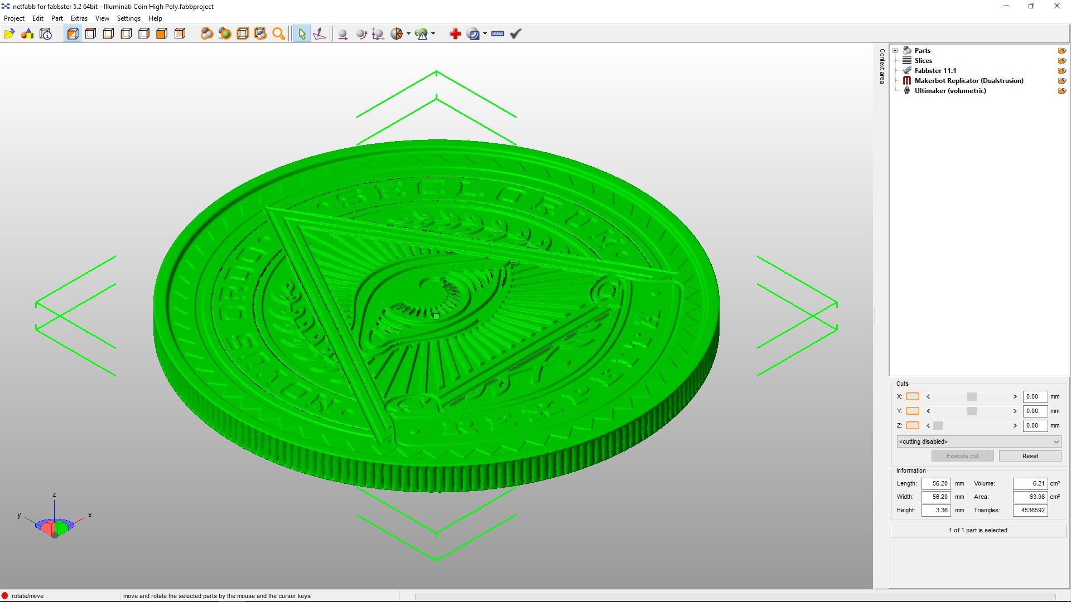
Task: Open the part analysis warning icon
Action: 422,34
